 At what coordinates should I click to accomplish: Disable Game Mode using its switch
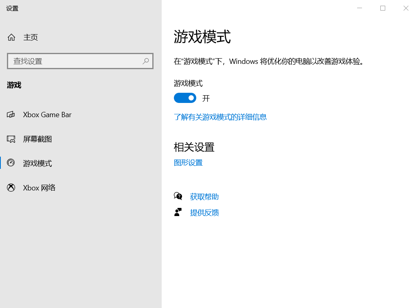pyautogui.click(x=185, y=98)
